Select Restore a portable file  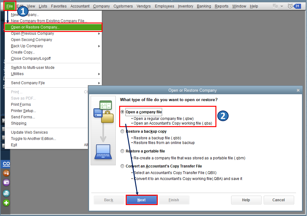tap(122, 151)
